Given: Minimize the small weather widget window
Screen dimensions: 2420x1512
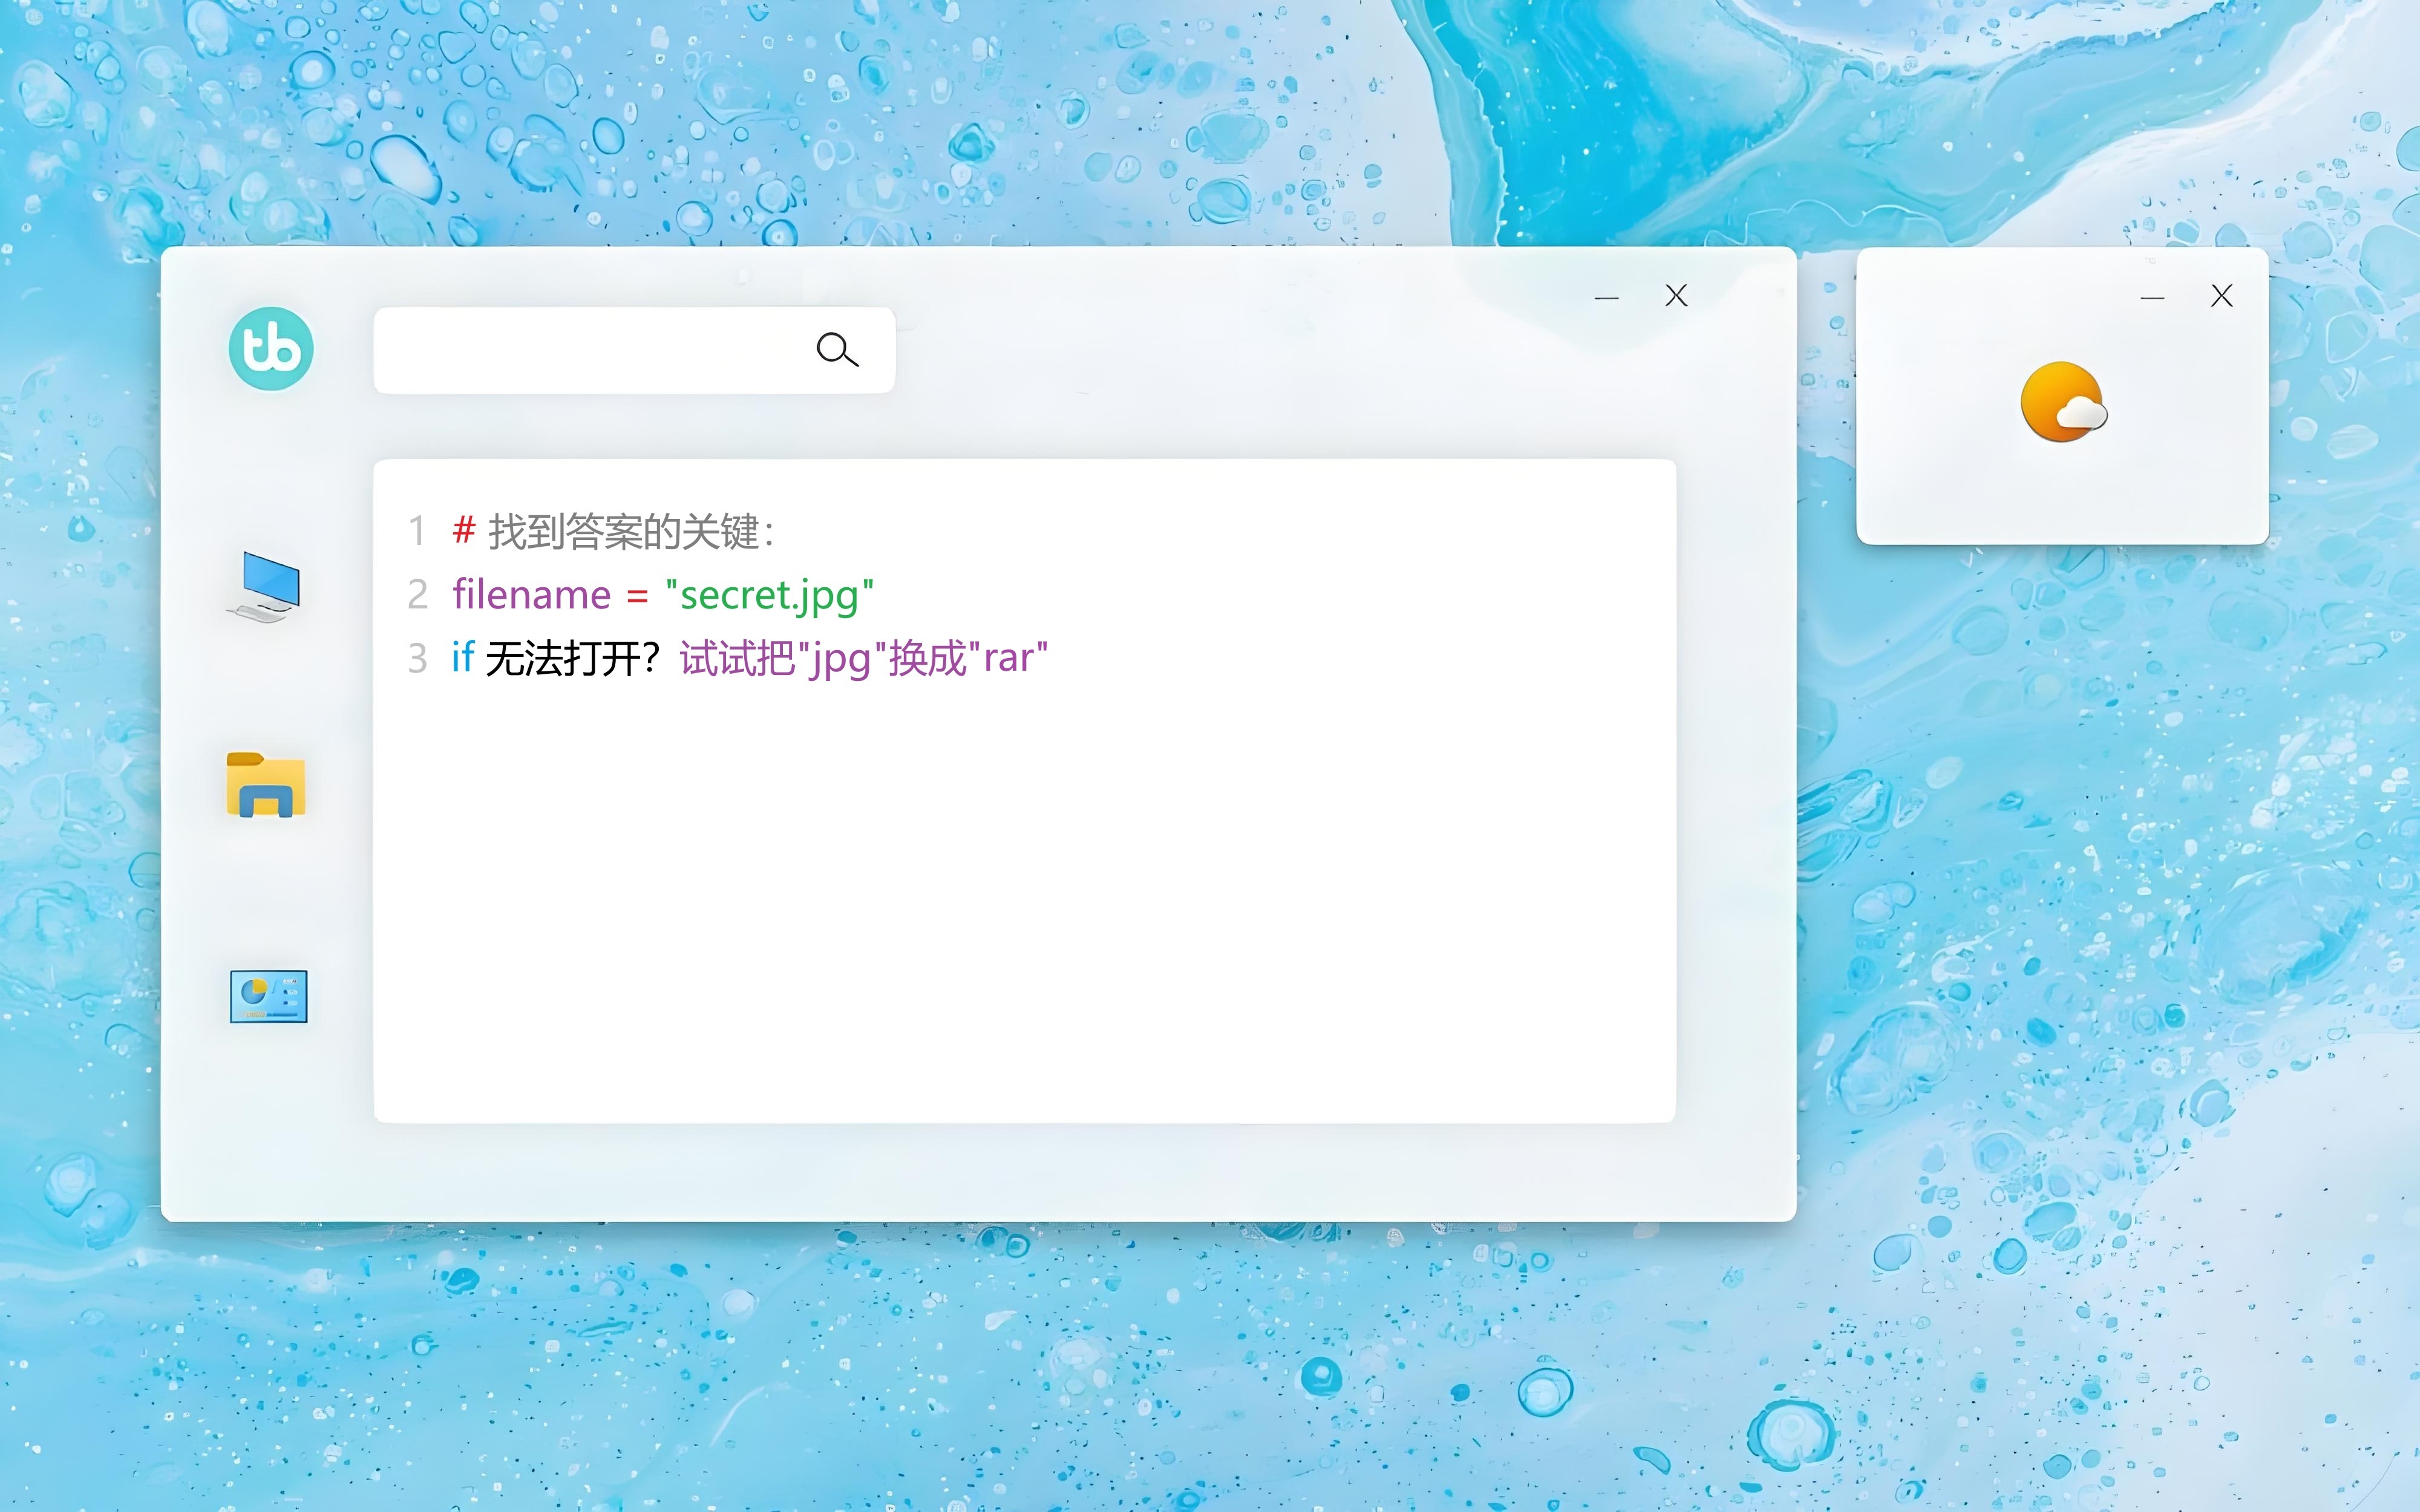Looking at the screenshot, I should (2152, 297).
